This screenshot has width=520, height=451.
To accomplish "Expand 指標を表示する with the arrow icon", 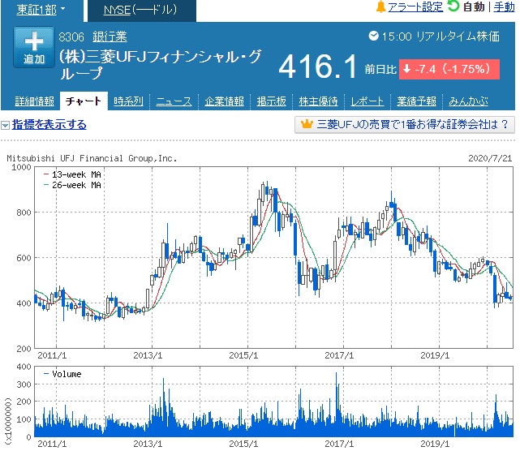I will pos(5,126).
